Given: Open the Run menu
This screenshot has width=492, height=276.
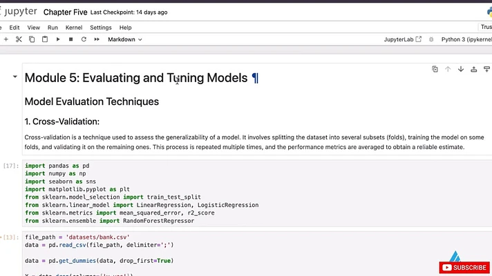Looking at the screenshot, I should (53, 28).
